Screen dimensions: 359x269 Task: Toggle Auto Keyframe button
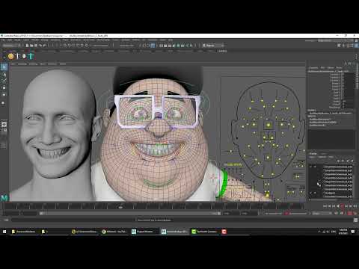[x=350, y=214]
